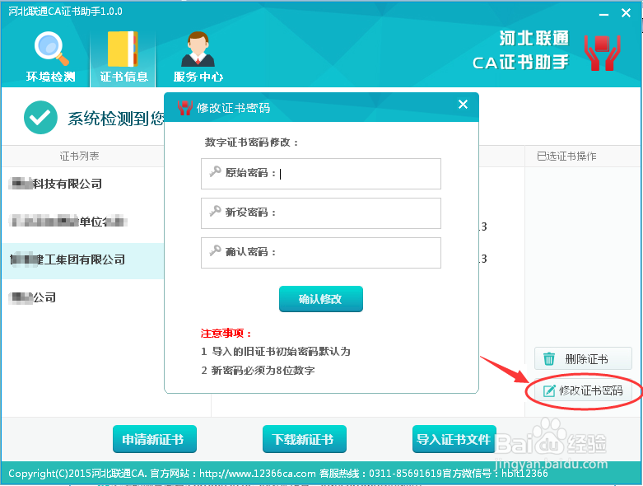Click the 下载新证书 button
The height and width of the screenshot is (486, 643).
click(x=305, y=439)
